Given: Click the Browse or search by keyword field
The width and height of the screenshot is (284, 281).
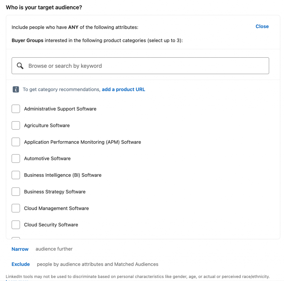Looking at the screenshot, I should click(x=140, y=66).
